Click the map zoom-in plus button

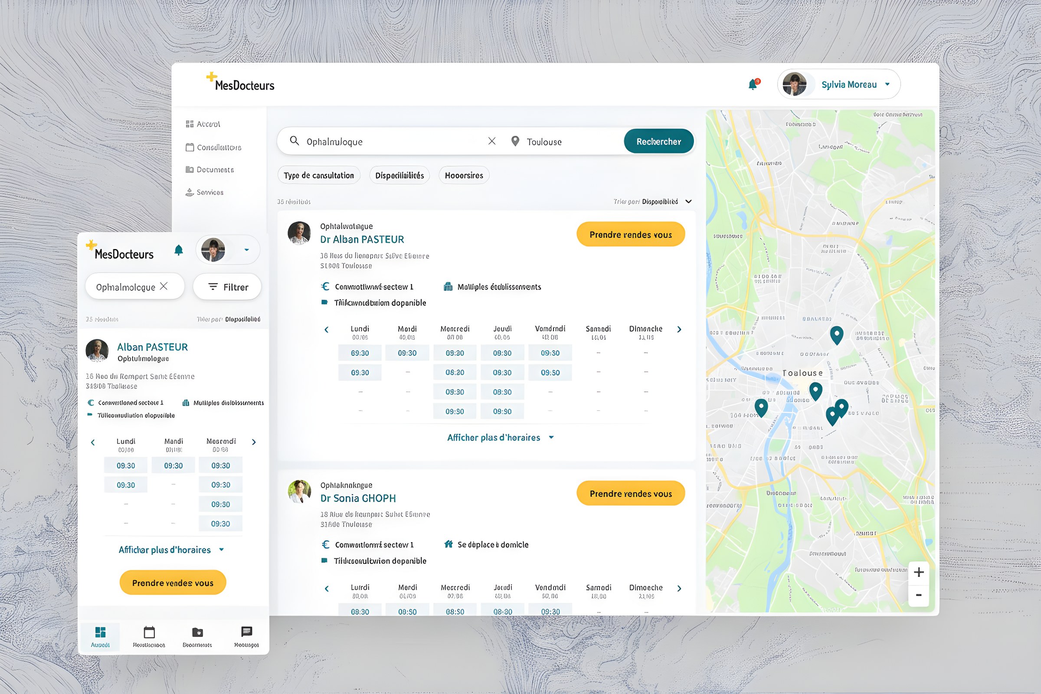coord(918,572)
